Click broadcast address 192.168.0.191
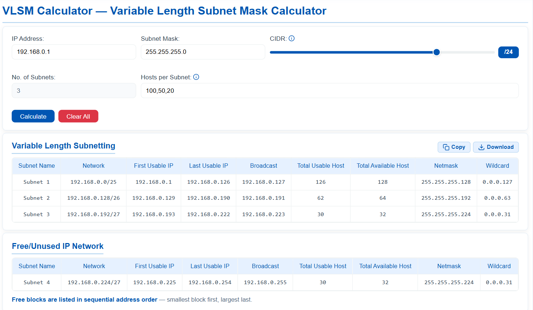The width and height of the screenshot is (533, 310). pos(264,198)
